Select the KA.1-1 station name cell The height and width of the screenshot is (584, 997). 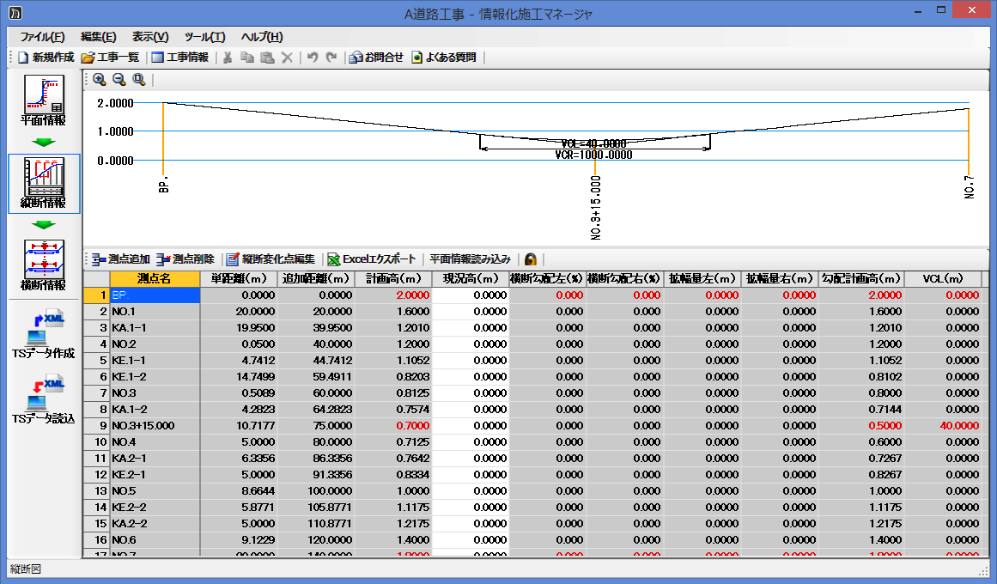click(155, 327)
